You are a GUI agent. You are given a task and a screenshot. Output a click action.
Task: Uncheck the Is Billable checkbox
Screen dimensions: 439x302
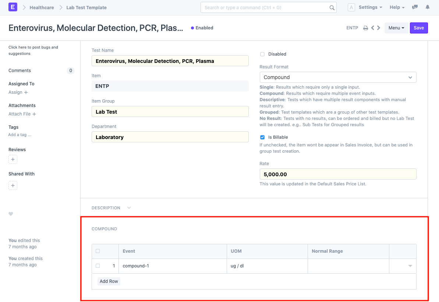(262, 137)
